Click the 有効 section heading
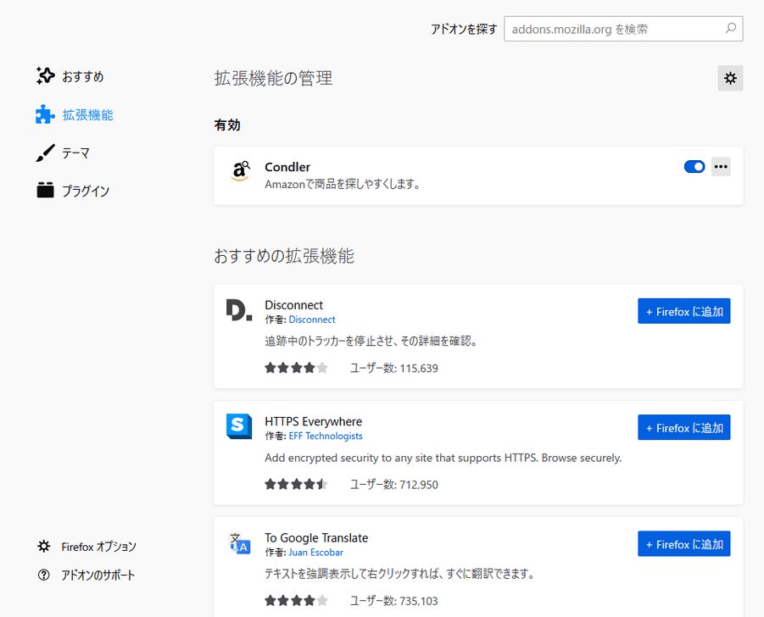The width and height of the screenshot is (764, 617). 227,125
